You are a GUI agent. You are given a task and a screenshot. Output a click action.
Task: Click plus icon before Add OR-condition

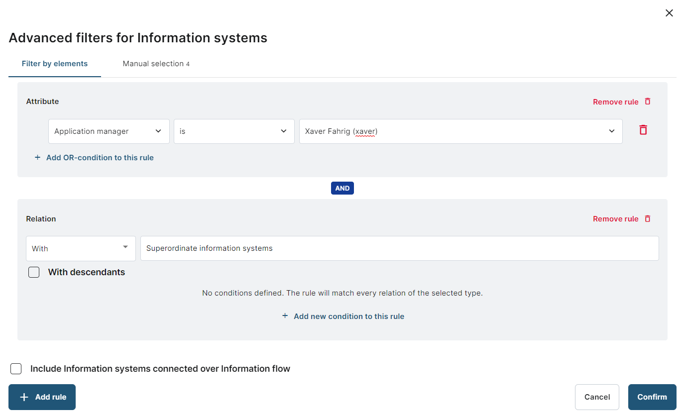(37, 158)
